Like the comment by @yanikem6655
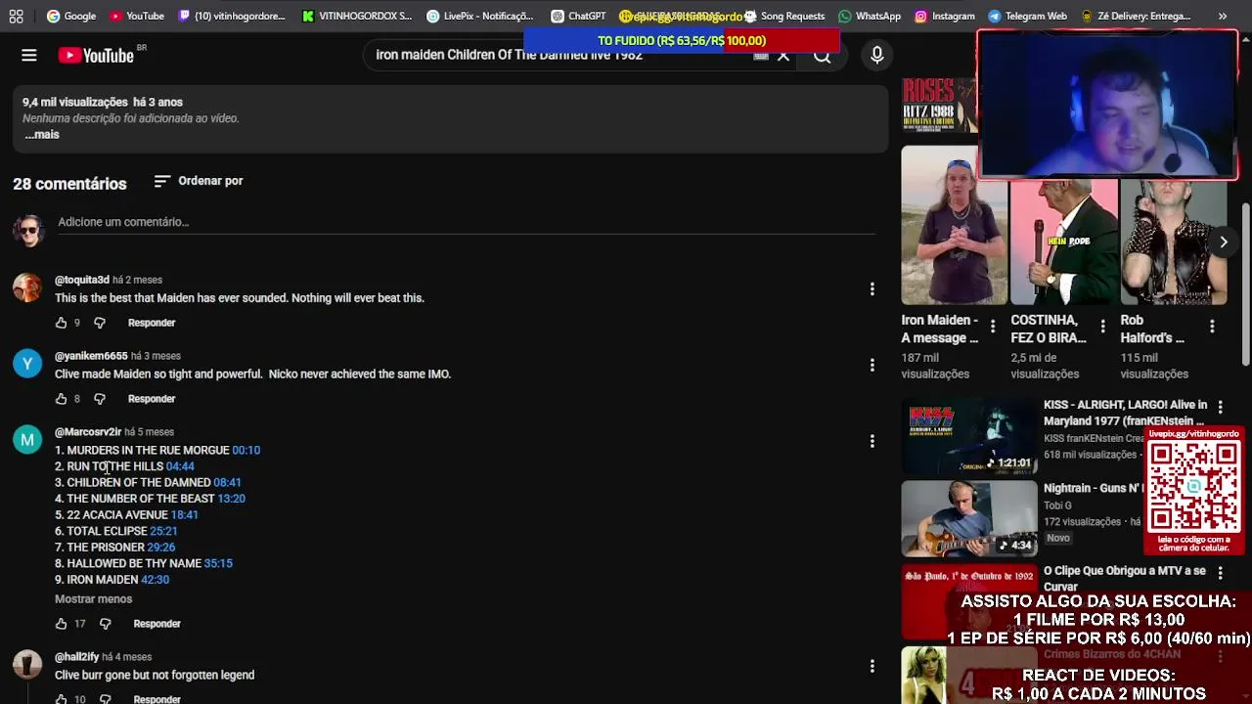Viewport: 1252px width, 704px height. (x=61, y=399)
